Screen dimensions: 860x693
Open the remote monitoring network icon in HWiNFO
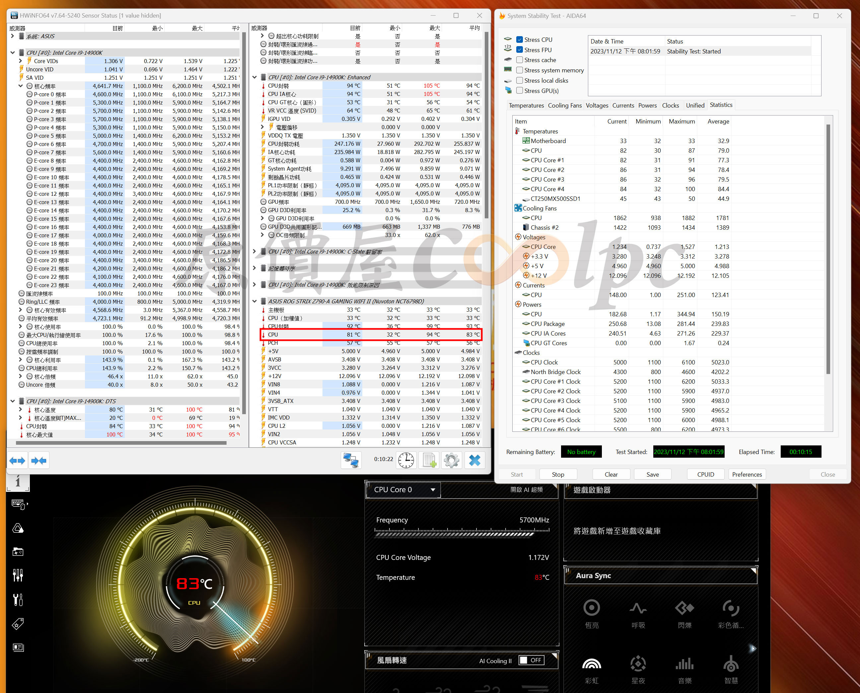(x=351, y=461)
